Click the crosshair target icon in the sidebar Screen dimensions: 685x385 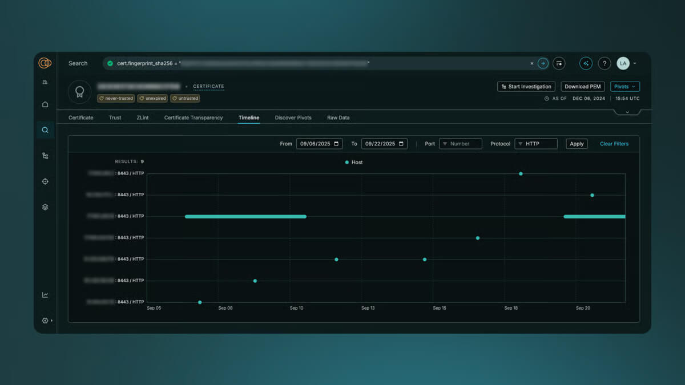tap(45, 181)
